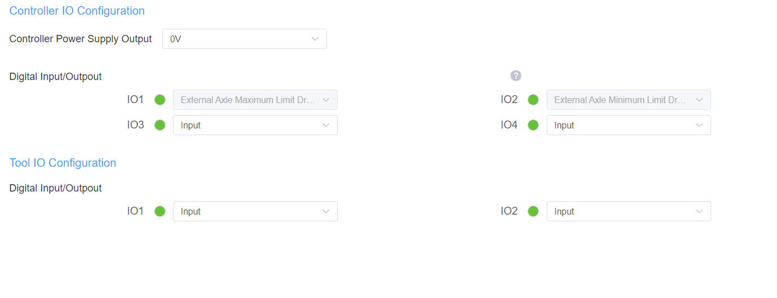Click External Axle Maximum Limit dropdown

pyautogui.click(x=254, y=100)
